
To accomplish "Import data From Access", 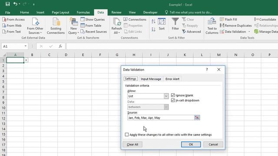I will coord(13,19).
